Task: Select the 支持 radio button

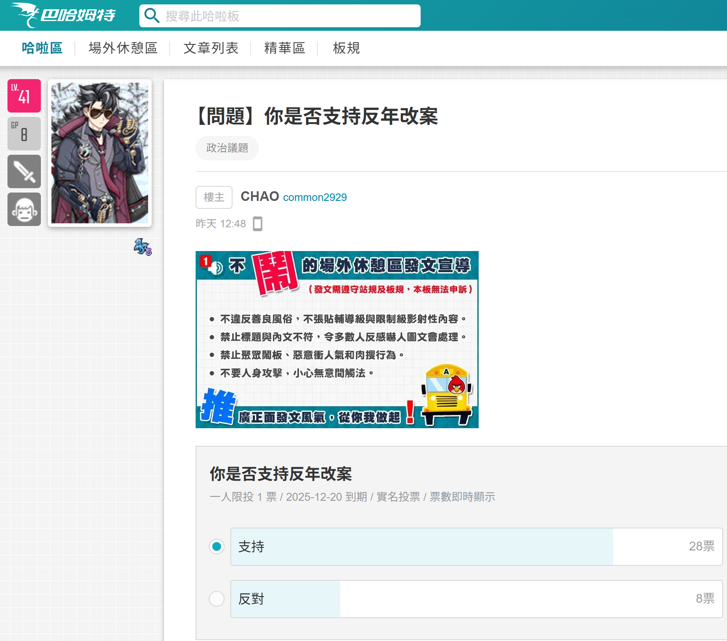Action: (x=217, y=546)
